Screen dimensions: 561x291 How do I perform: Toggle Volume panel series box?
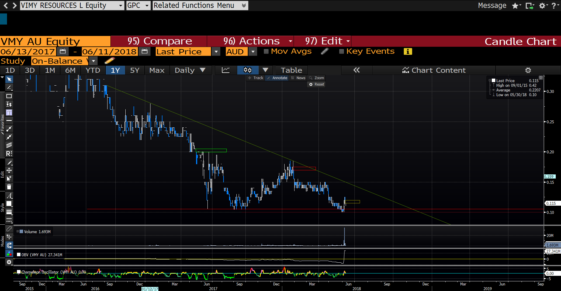coord(21,231)
